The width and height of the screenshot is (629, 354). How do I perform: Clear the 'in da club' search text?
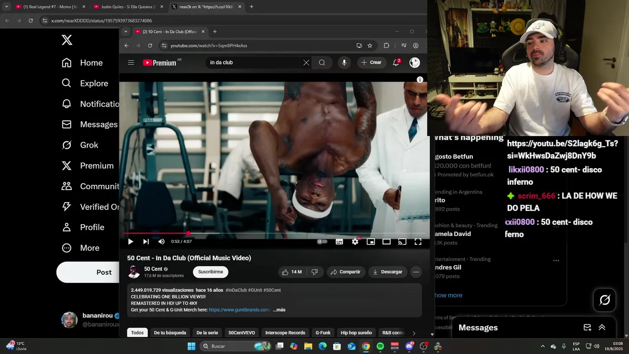coord(306,62)
